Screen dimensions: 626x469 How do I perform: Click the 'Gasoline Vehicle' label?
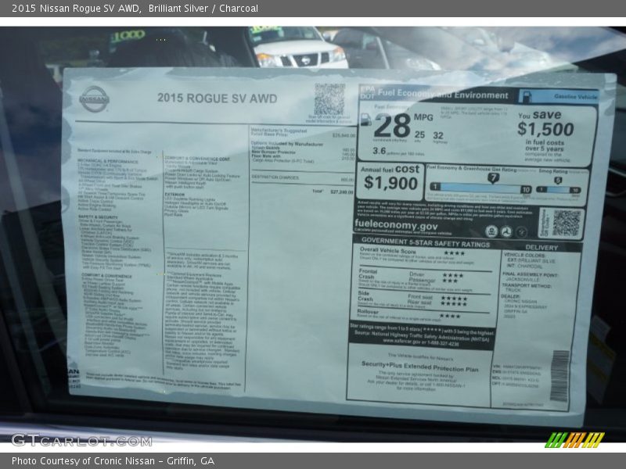tap(575, 96)
